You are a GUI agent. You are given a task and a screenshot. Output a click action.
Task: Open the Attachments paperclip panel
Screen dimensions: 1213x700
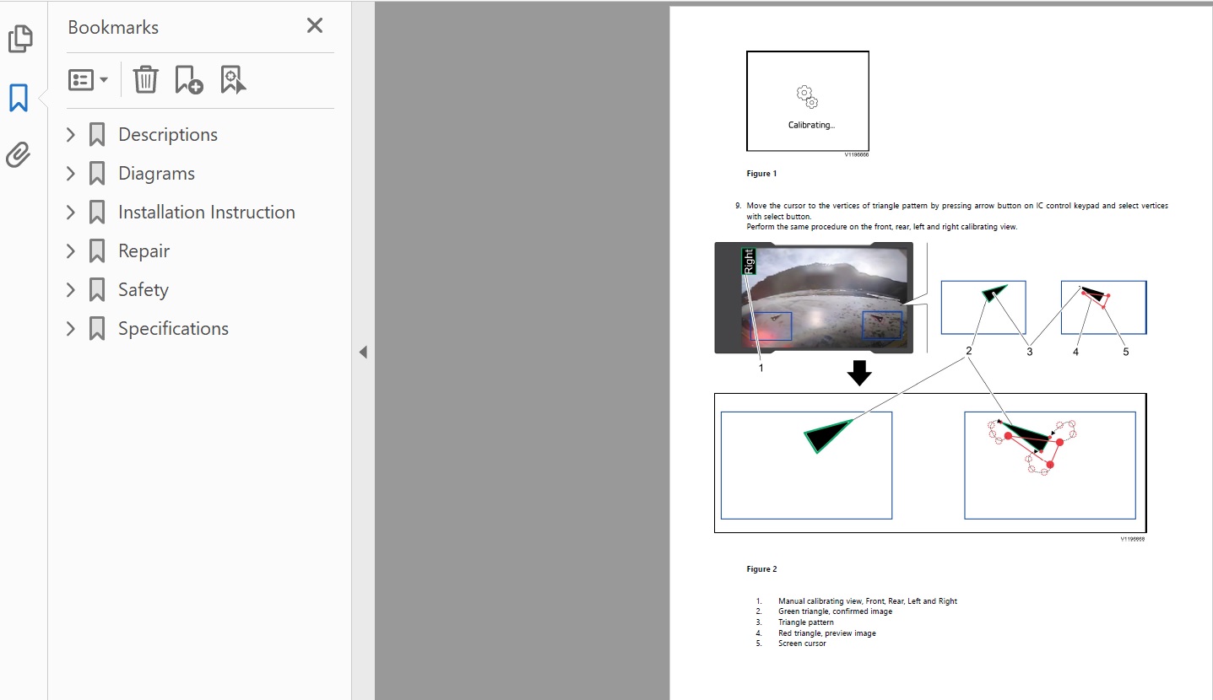19,155
